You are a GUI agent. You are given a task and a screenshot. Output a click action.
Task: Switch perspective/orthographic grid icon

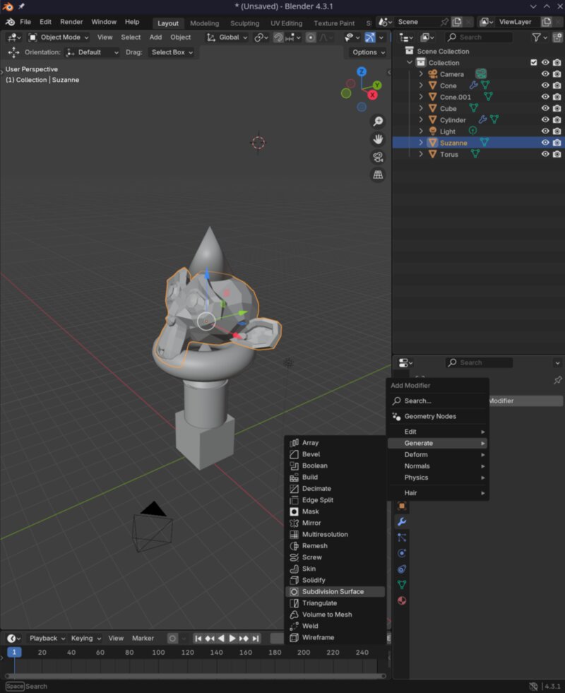tap(378, 174)
